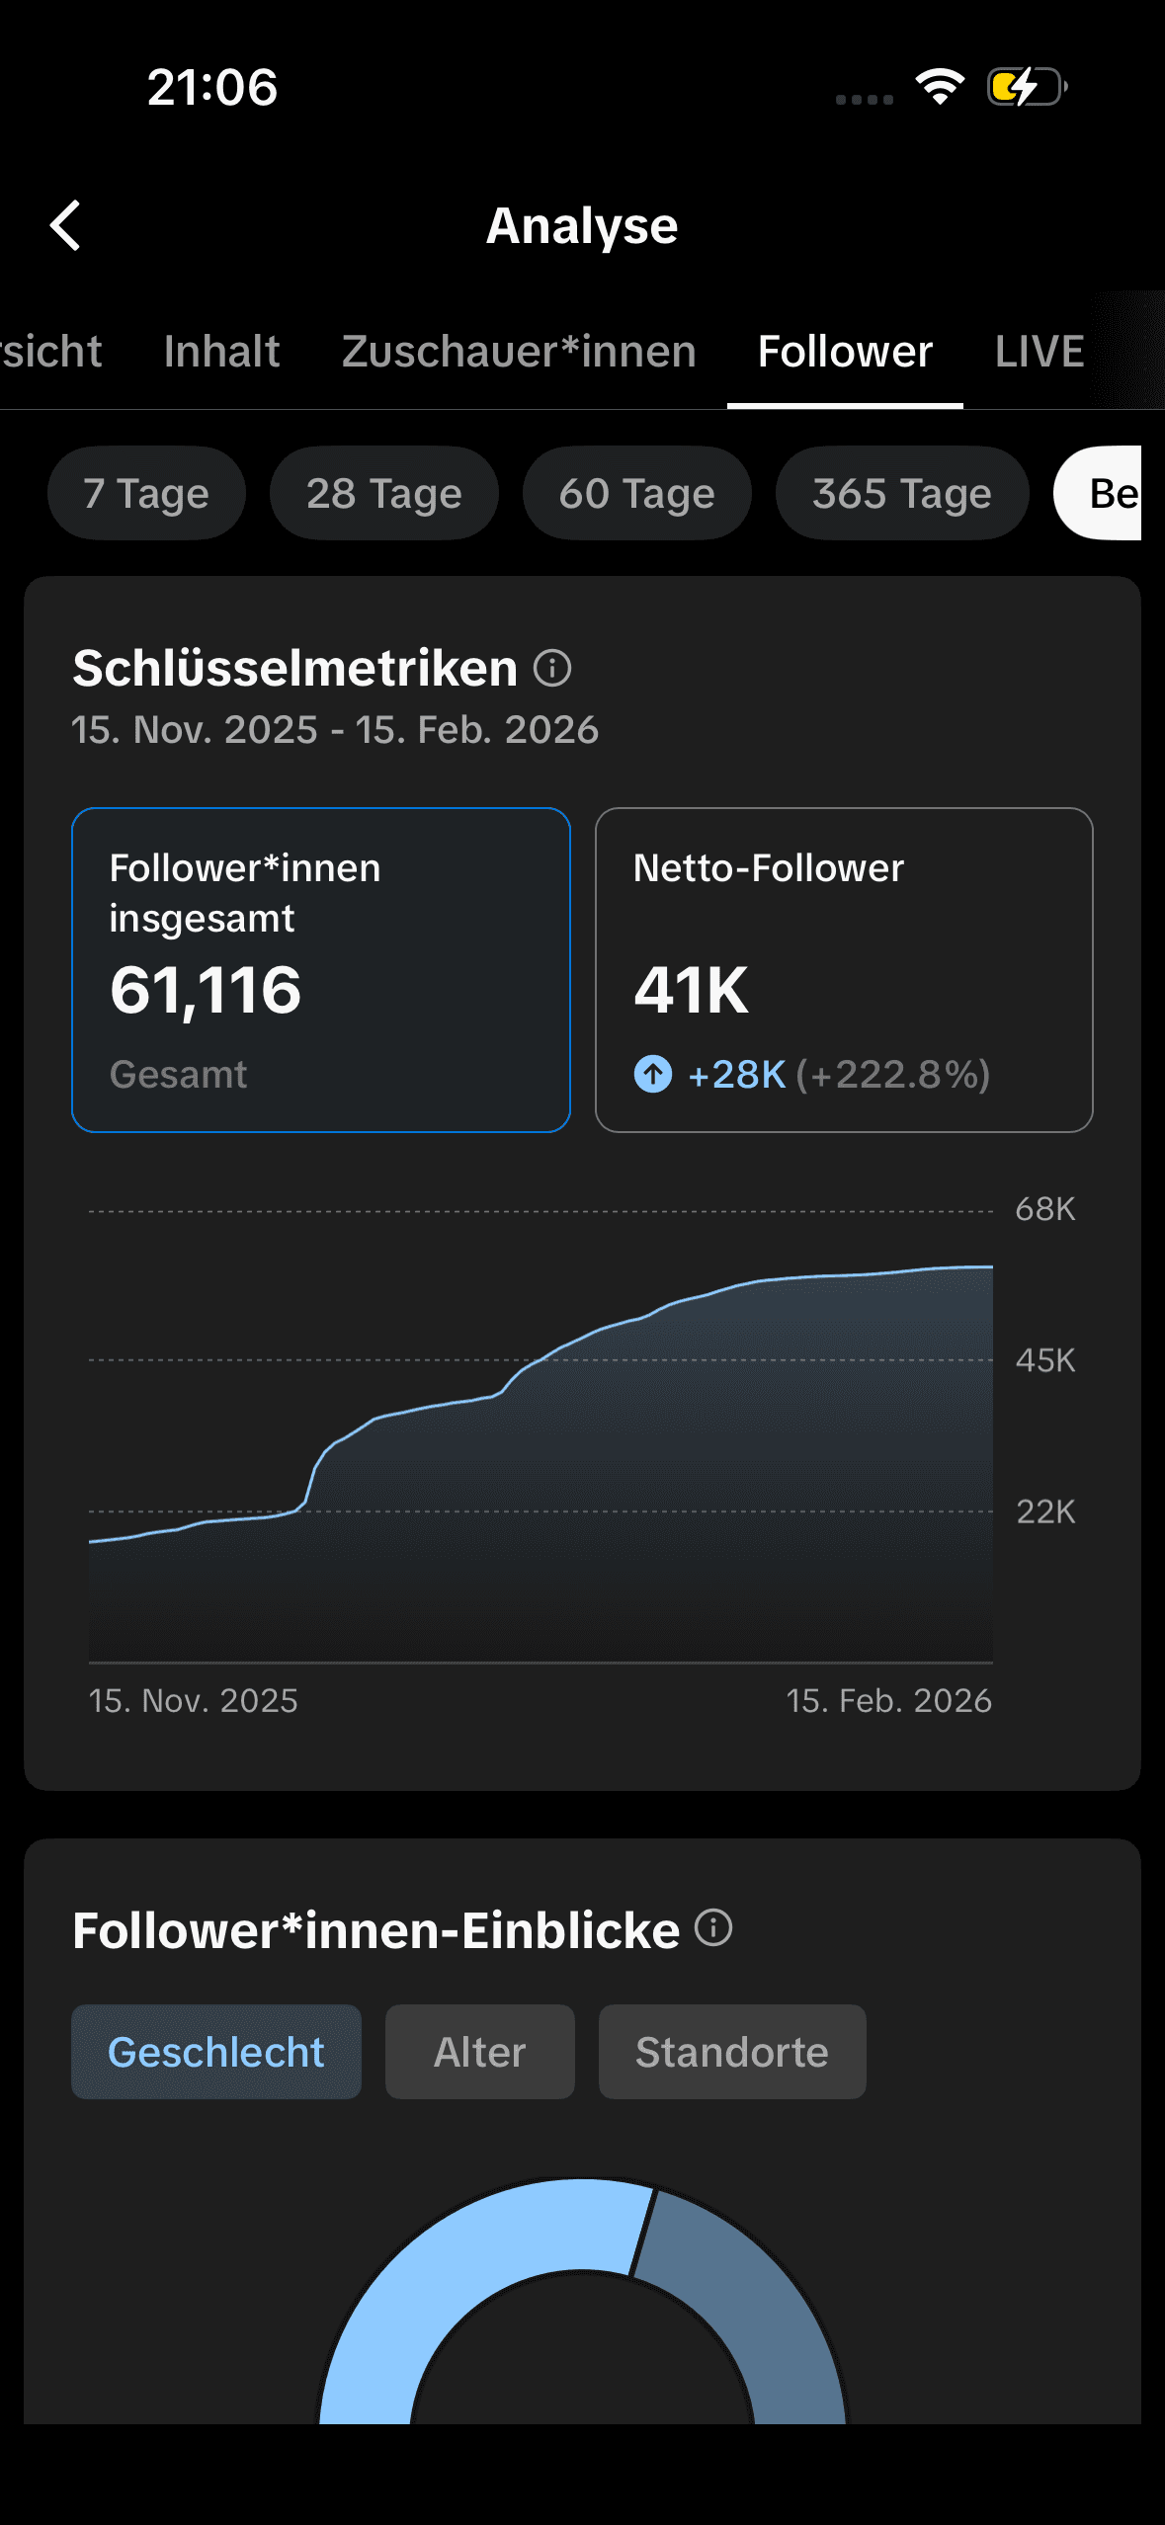
Task: Tap the battery charging icon
Action: tap(1026, 87)
